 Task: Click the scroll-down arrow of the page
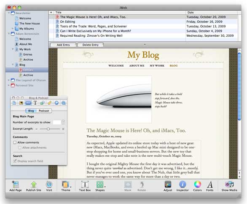click(x=239, y=177)
